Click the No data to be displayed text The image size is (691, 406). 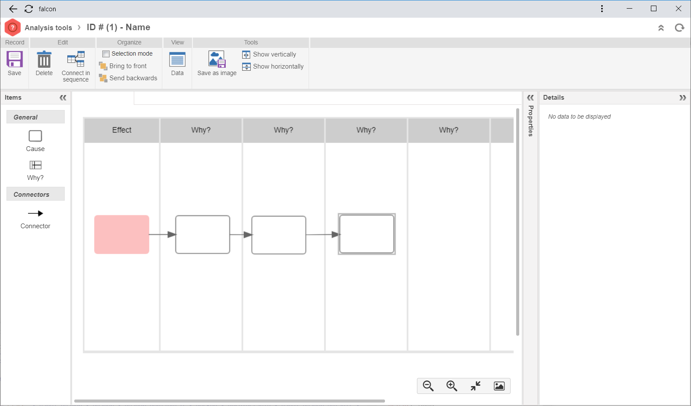pyautogui.click(x=579, y=116)
